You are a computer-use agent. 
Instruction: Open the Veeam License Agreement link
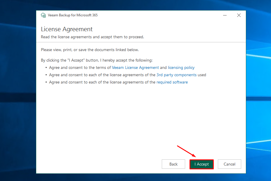click(x=135, y=67)
